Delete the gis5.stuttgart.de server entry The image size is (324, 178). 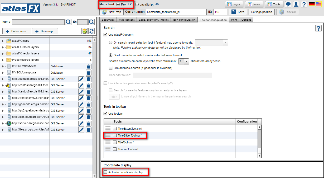[x=89, y=117]
